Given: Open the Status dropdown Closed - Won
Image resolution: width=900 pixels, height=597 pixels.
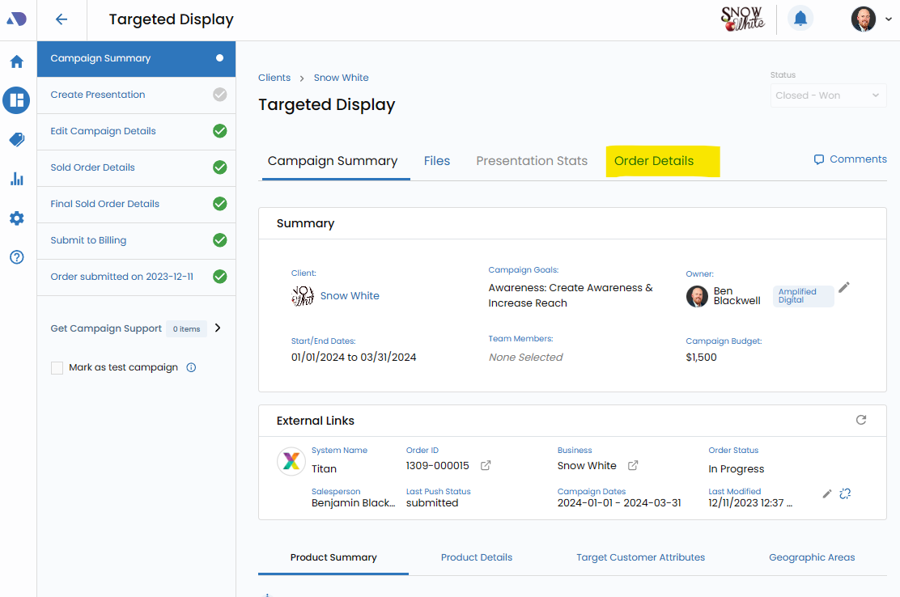Looking at the screenshot, I should [828, 95].
